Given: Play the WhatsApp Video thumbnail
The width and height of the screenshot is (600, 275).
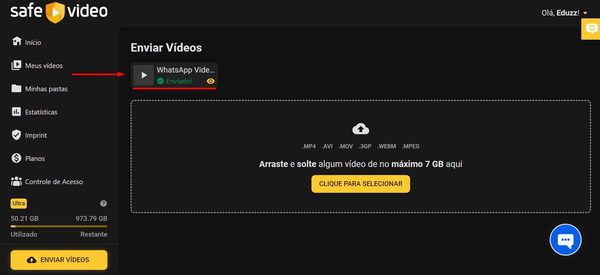Looking at the screenshot, I should click(144, 75).
